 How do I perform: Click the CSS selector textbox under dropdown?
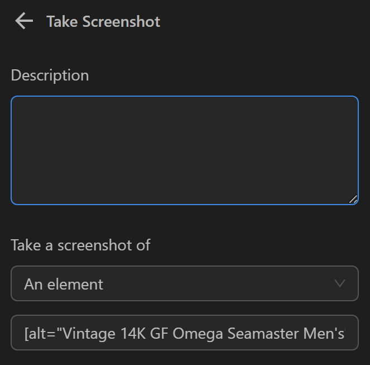[184, 334]
